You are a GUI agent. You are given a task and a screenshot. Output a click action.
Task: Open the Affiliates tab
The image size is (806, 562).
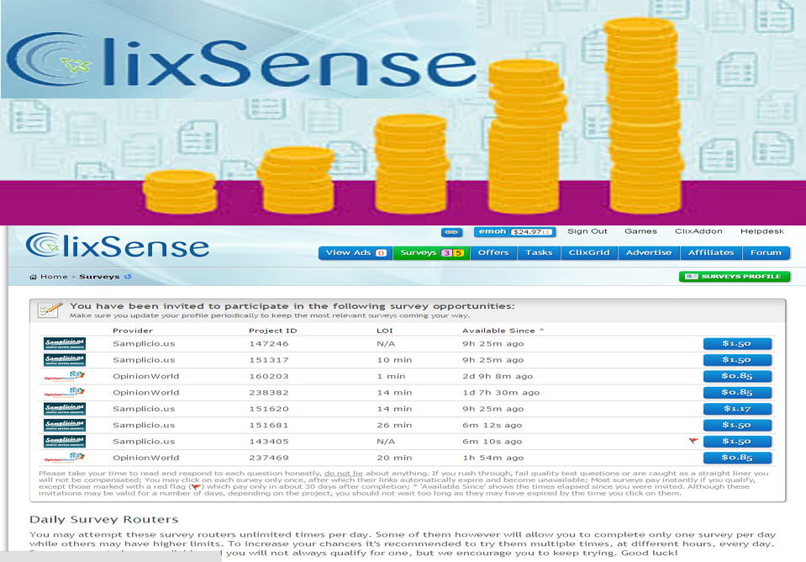711,252
